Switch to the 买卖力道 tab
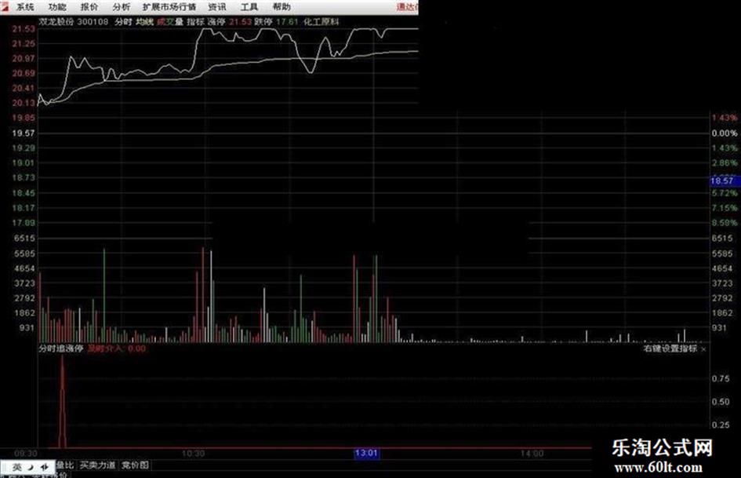Viewport: 741px width, 478px height. coord(98,465)
